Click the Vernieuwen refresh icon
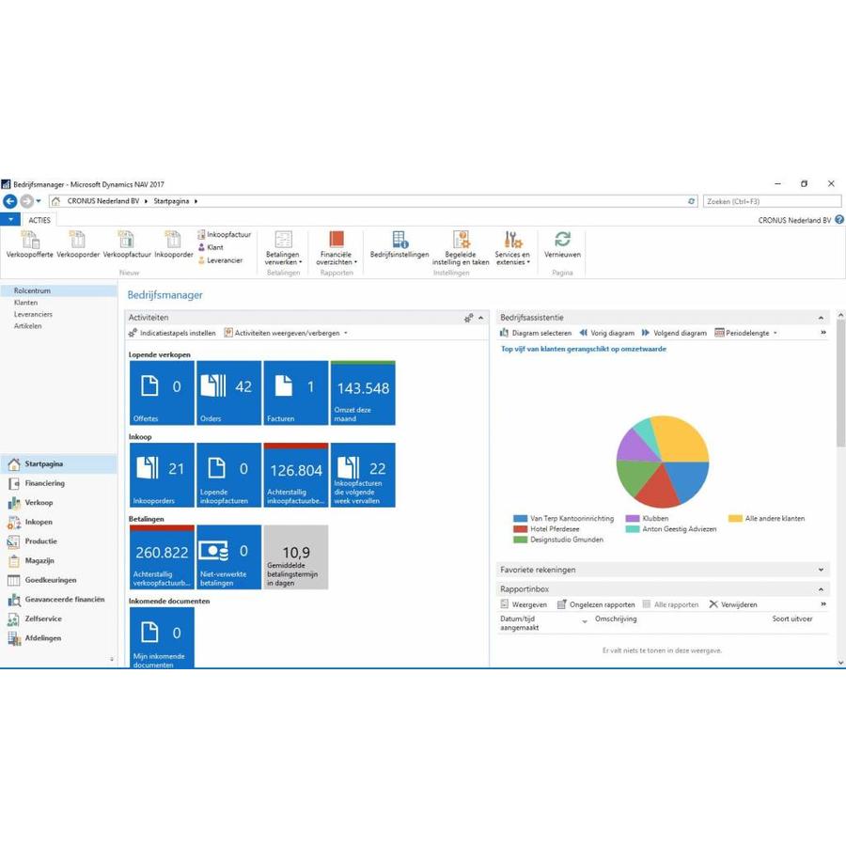846x846 pixels. (x=562, y=241)
